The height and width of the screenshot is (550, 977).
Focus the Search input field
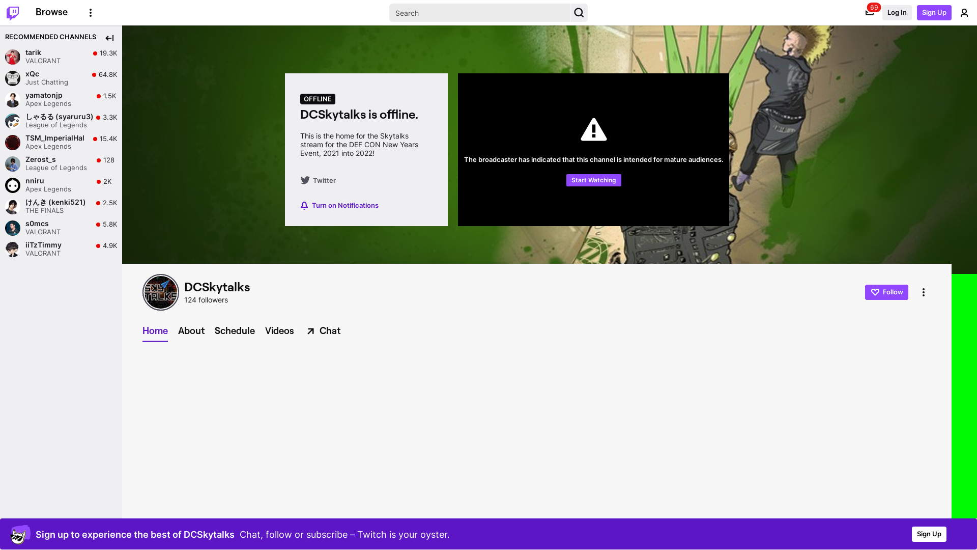480,13
